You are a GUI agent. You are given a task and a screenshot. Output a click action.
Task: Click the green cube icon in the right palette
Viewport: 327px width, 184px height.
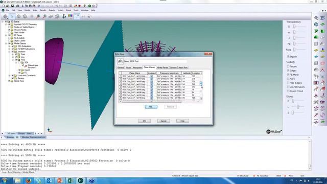pyautogui.click(x=322, y=31)
